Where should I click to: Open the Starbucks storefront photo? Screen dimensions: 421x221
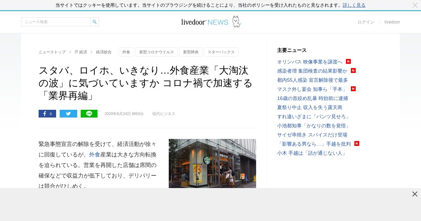pyautogui.click(x=212, y=163)
